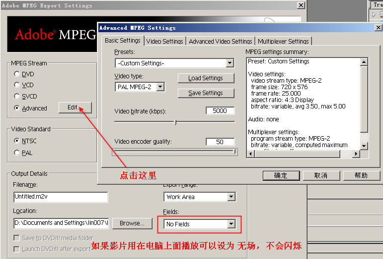383x259 pixels.
Task: Click the Video bitrate value field 5000
Action: click(220, 111)
